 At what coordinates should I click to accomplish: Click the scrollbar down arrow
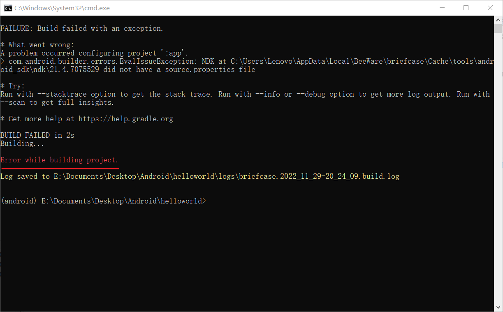[x=498, y=307]
